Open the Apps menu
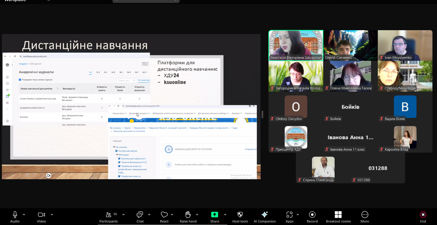Viewport: 437px width, 225px height. pos(289,217)
